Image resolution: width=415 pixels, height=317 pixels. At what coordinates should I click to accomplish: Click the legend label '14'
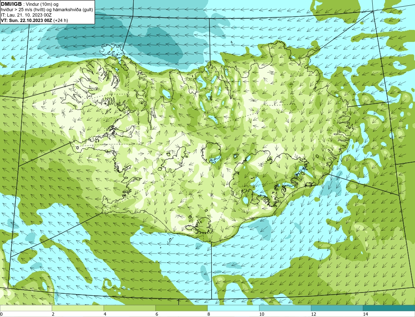[x=366, y=314]
